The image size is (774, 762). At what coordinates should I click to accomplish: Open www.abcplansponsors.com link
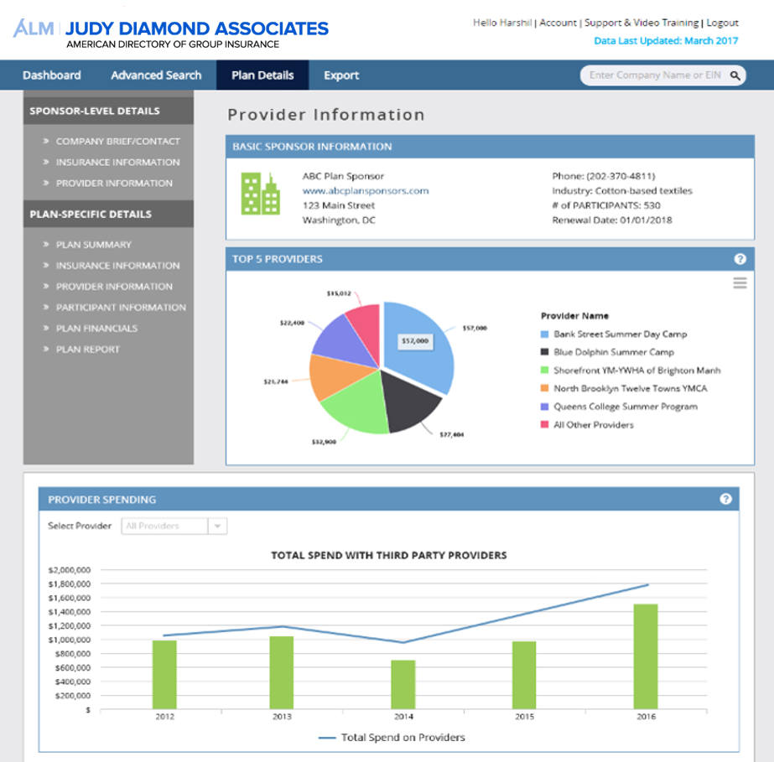[x=366, y=191]
